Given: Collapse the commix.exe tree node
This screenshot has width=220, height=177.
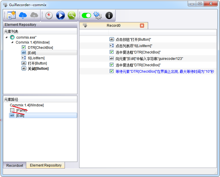Looking at the screenshot, I should click(6, 37).
